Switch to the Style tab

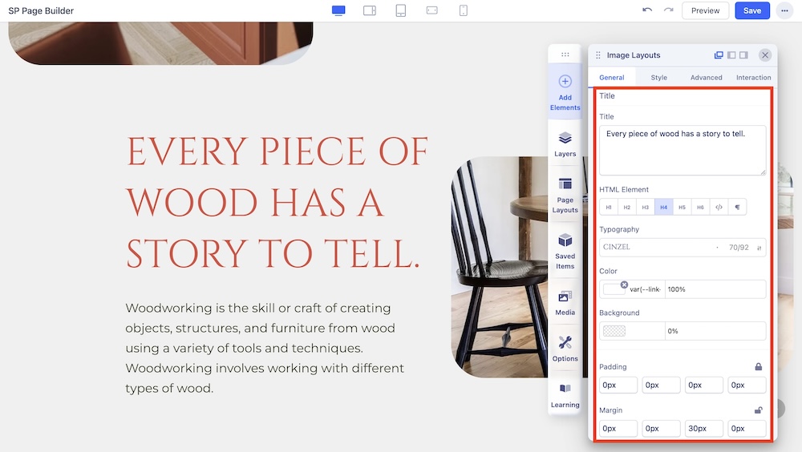658,78
